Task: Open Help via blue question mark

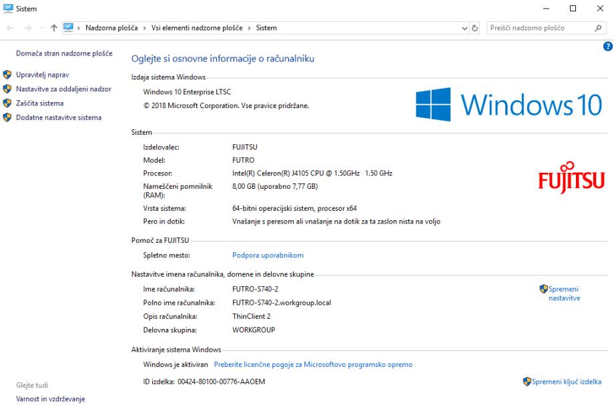Action: click(608, 46)
